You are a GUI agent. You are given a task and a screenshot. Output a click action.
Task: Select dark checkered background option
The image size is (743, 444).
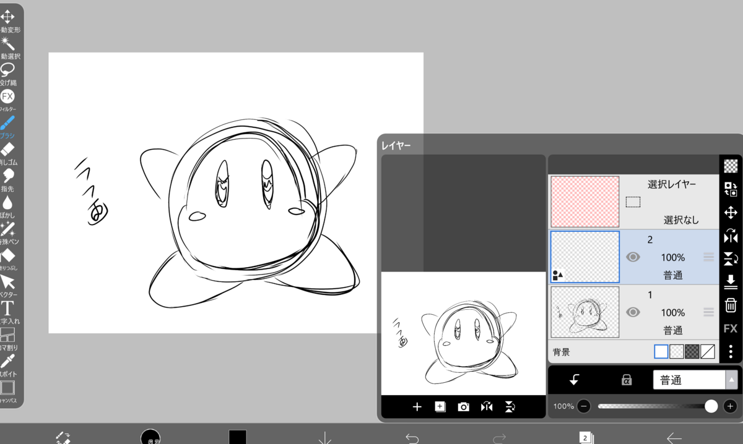(692, 352)
